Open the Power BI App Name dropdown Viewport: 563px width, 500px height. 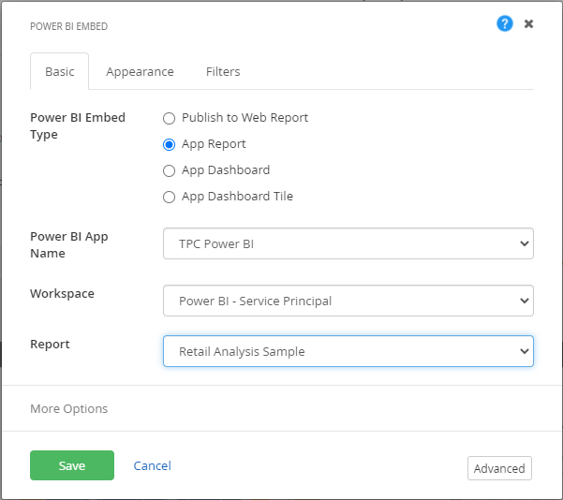pyautogui.click(x=348, y=243)
